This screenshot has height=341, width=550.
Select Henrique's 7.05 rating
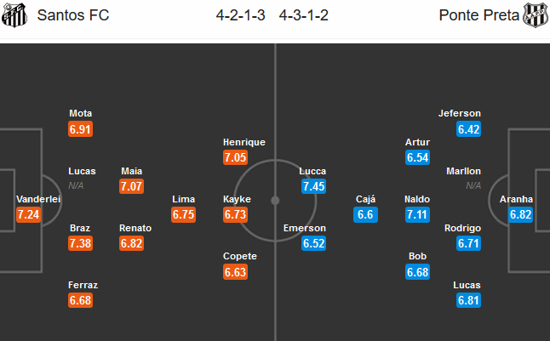(x=235, y=157)
